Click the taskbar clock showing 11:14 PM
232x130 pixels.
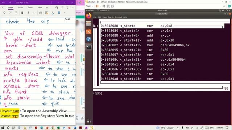[x=219, y=127]
